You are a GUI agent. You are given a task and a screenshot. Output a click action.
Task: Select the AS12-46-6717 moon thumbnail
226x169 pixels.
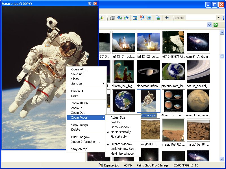coord(173,42)
